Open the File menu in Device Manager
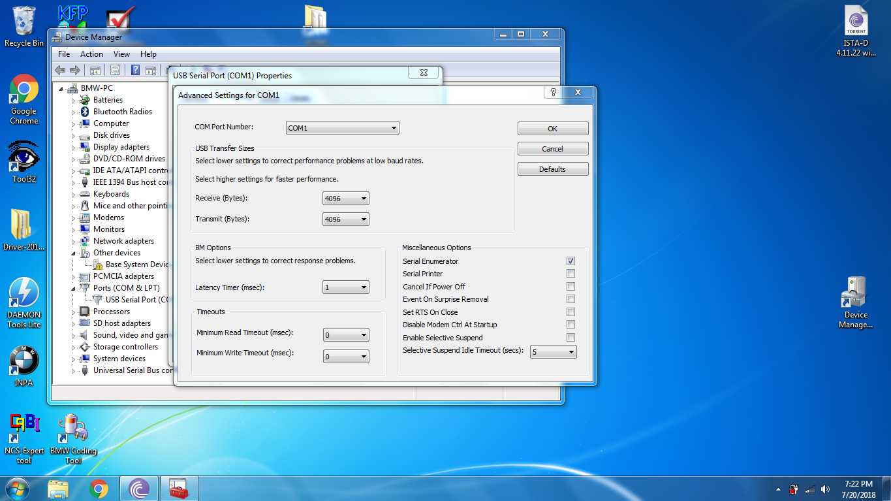891x501 pixels. pyautogui.click(x=64, y=54)
